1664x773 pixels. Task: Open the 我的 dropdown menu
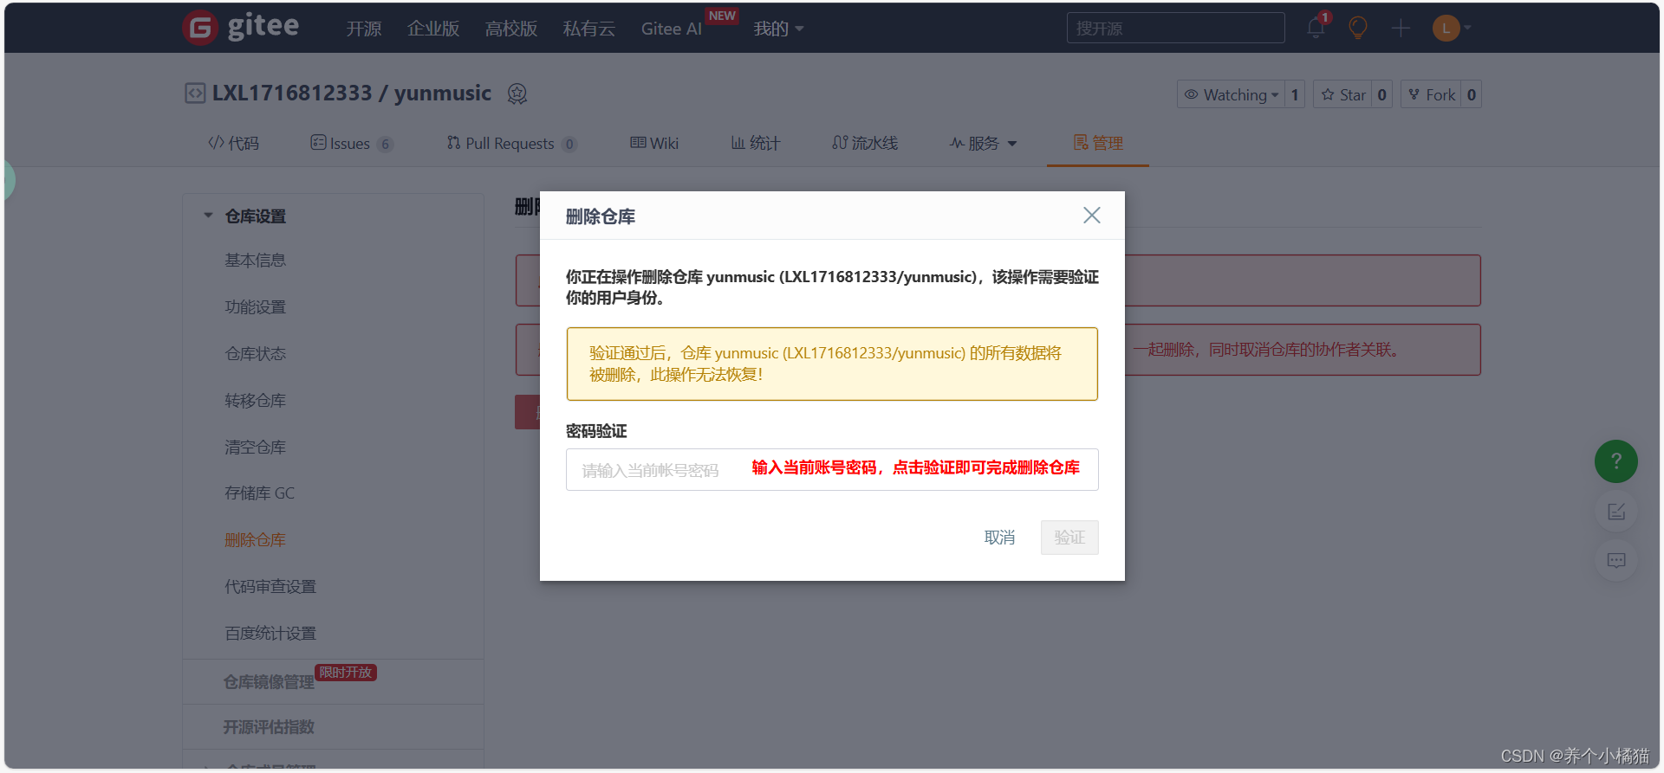(778, 29)
